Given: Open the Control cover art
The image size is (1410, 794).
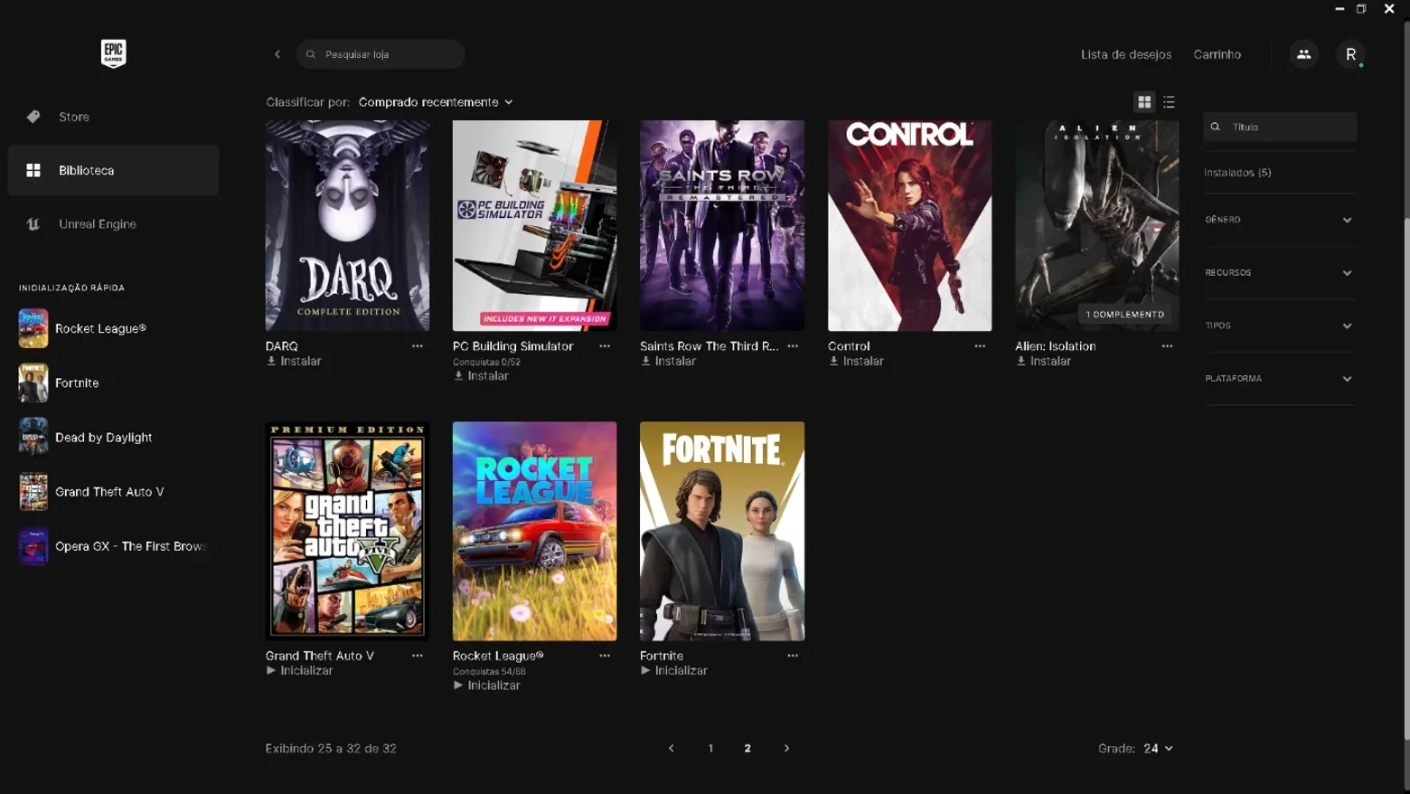Looking at the screenshot, I should (909, 226).
